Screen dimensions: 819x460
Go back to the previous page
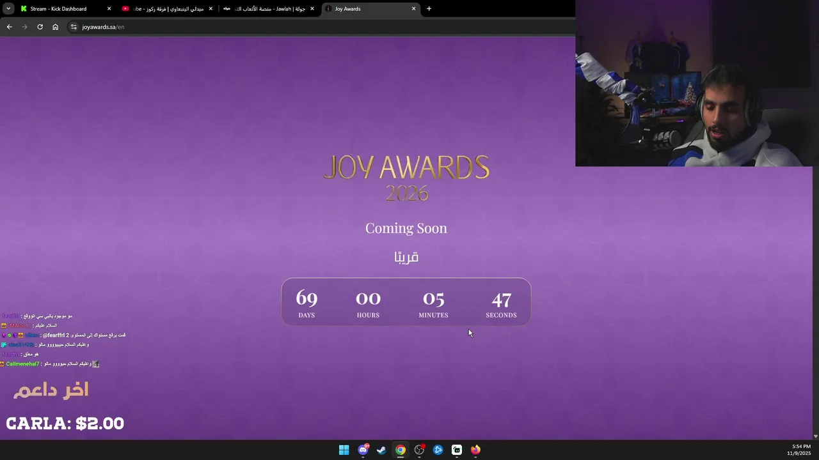tap(9, 27)
